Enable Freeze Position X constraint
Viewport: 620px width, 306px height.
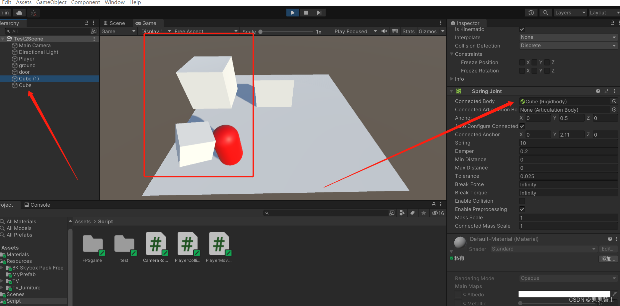(522, 62)
